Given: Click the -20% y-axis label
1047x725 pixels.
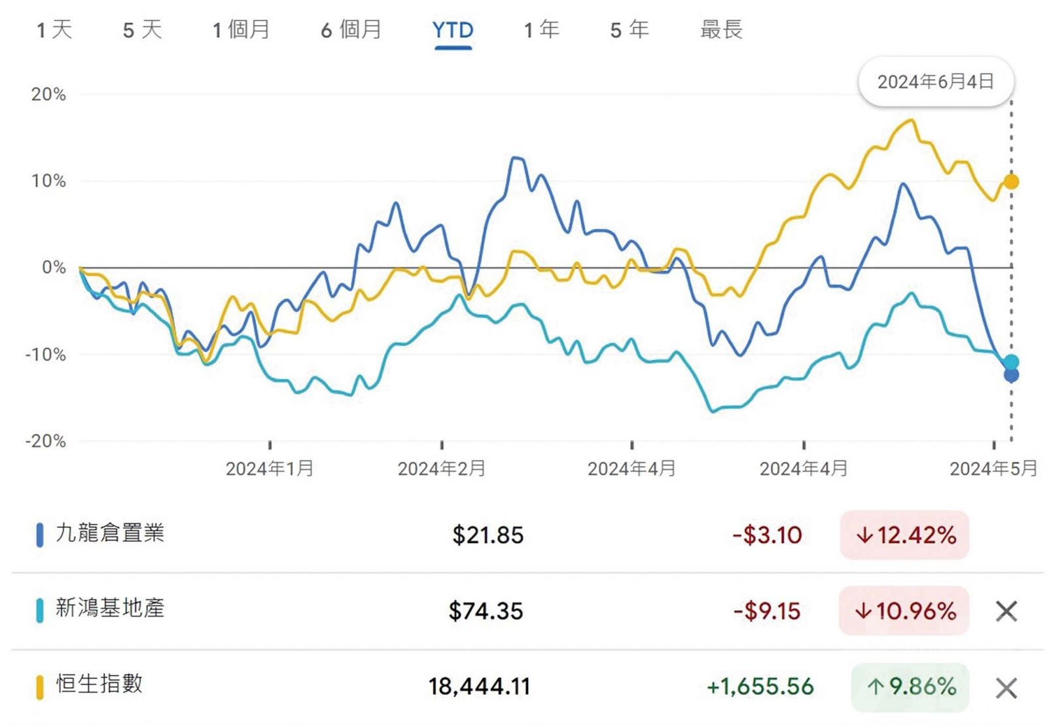Looking at the screenshot, I should pyautogui.click(x=45, y=441).
